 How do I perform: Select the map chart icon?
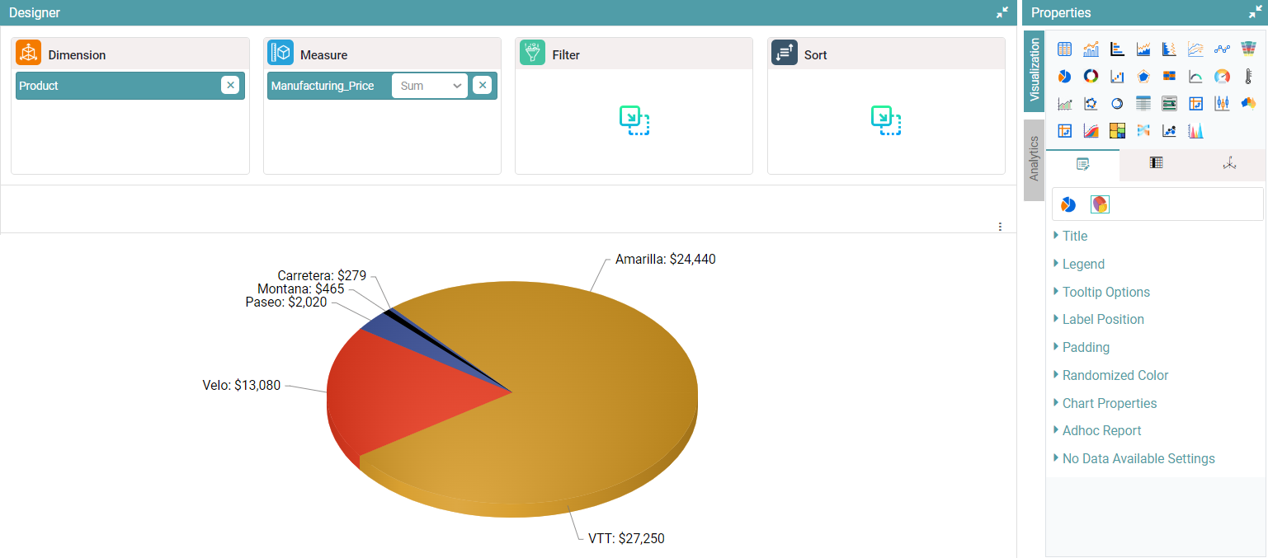click(1248, 104)
